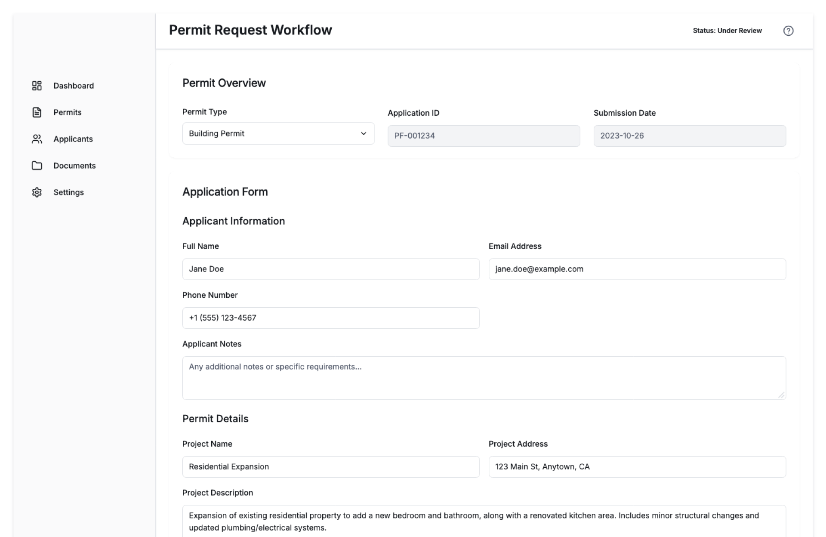826x537 pixels.
Task: Select the Project Name input
Action: pos(330,466)
